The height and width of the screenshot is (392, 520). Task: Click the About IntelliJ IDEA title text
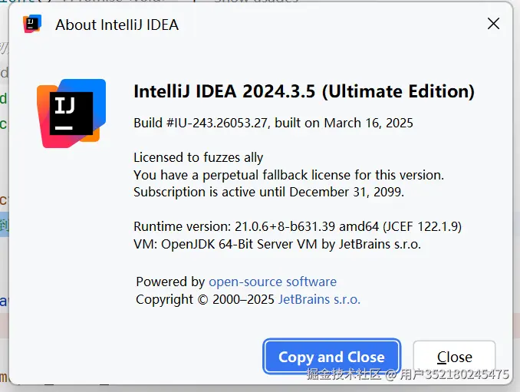[117, 25]
